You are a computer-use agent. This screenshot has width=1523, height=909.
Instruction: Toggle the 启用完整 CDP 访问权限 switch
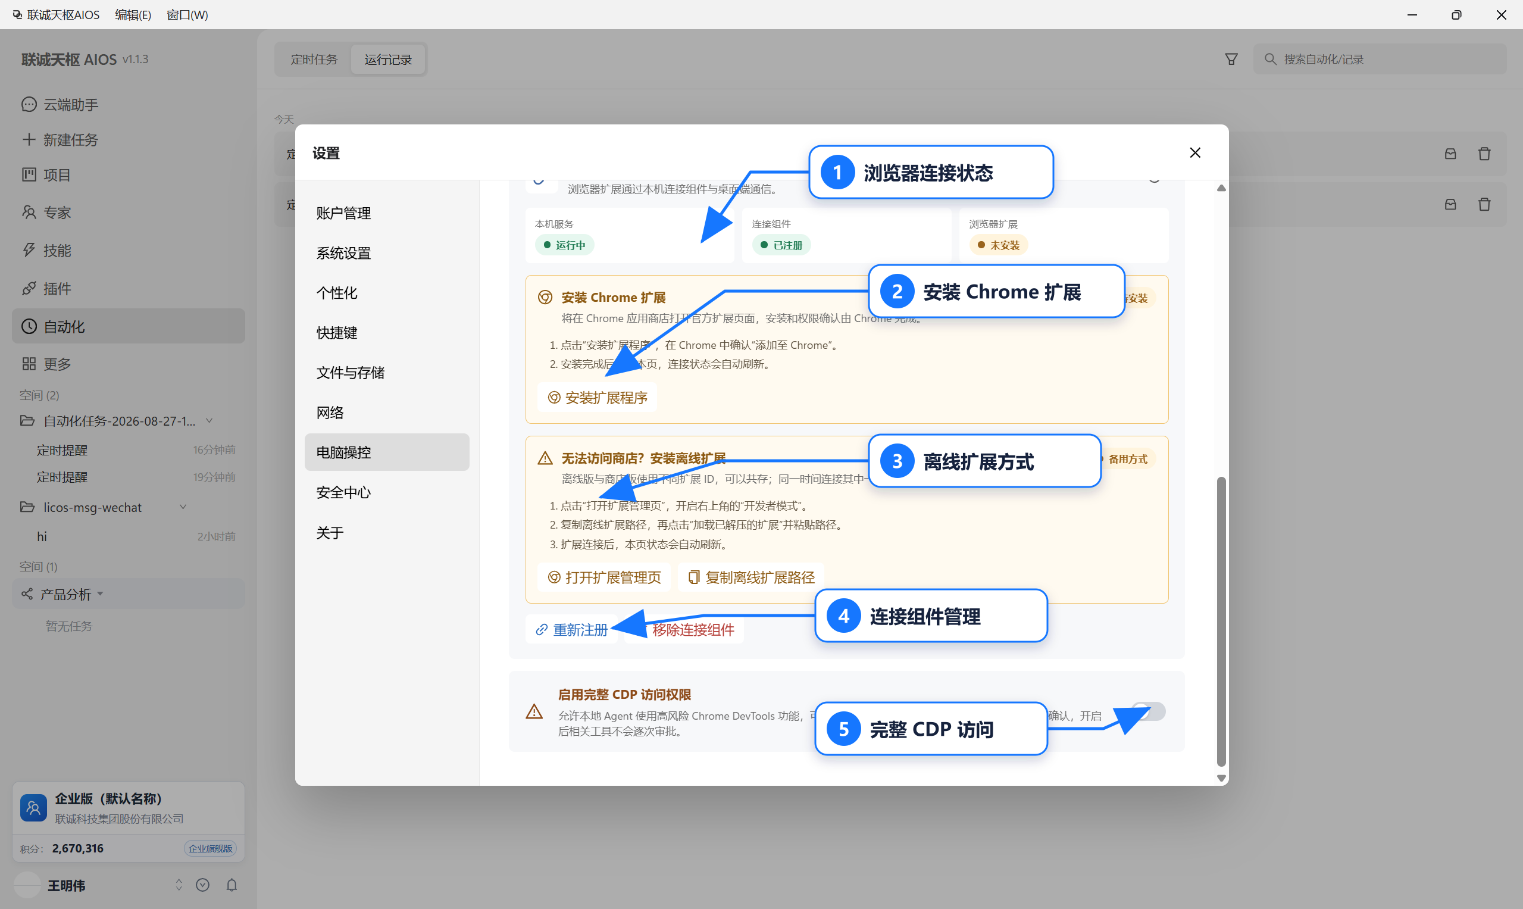[x=1147, y=711]
